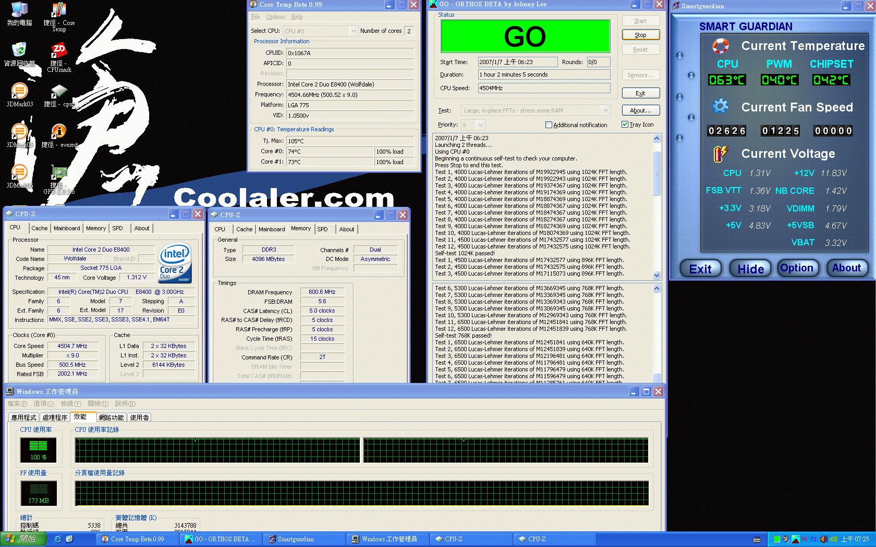Screen dimensions: 876x547
Task: Click the upper Orthos log scroll down arrow
Action: (x=657, y=275)
